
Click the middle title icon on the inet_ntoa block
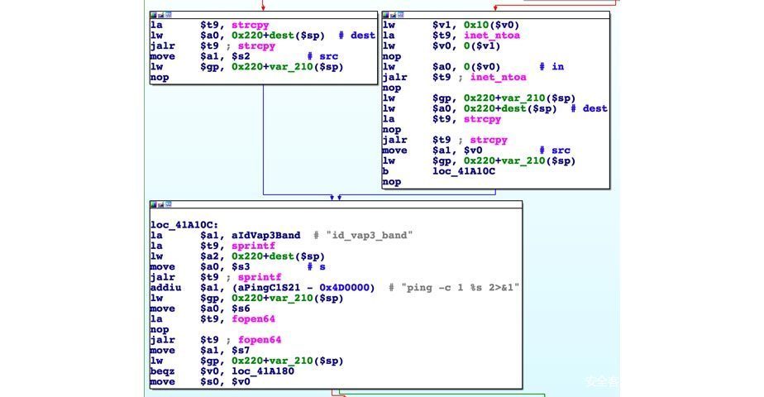click(x=394, y=15)
